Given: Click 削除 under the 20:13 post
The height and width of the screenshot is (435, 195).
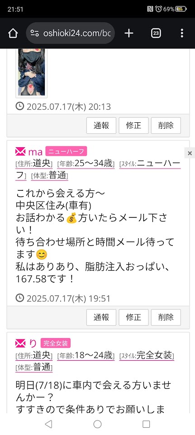Looking at the screenshot, I should (x=166, y=126).
